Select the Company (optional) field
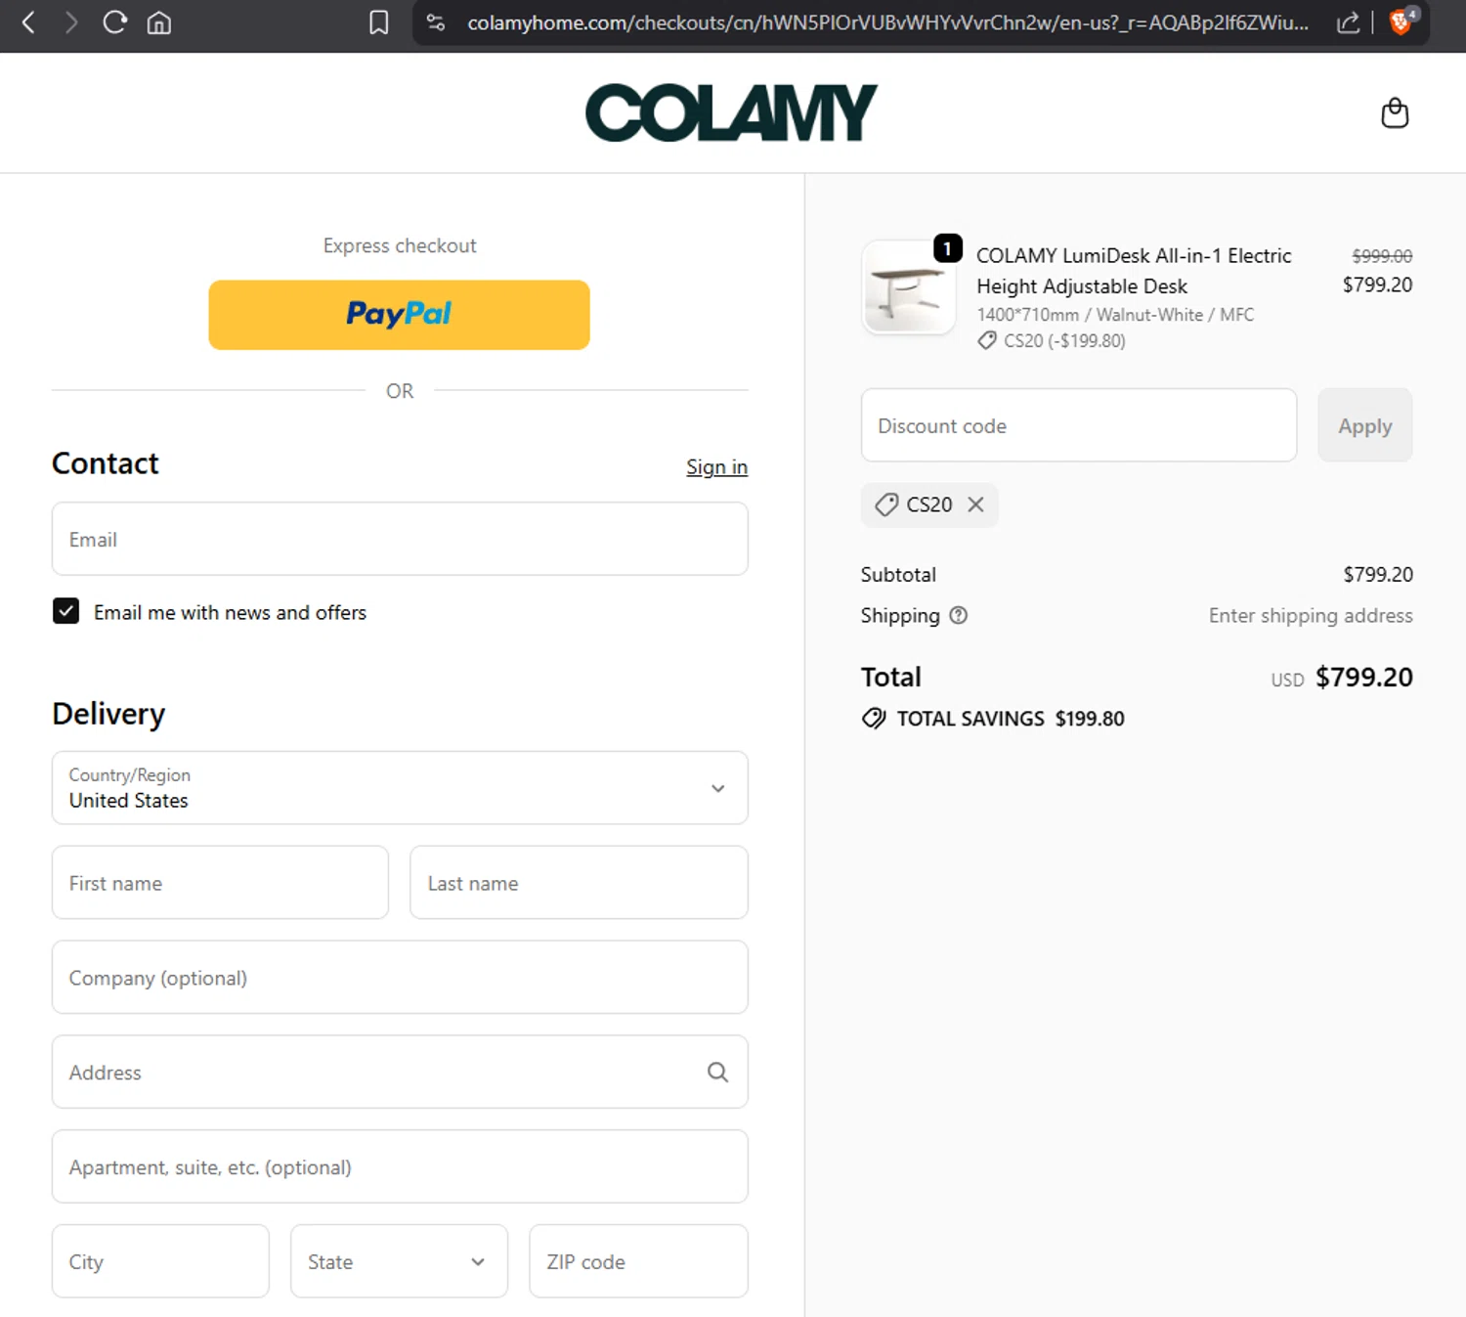Viewport: 1466px width, 1317px height. tap(400, 978)
